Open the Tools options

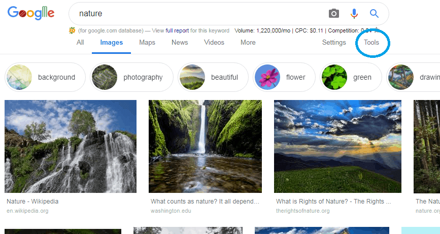[371, 43]
